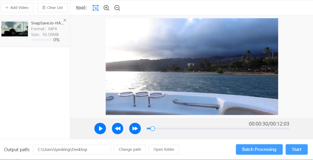The image size is (313, 160).
Task: Fast-forward the video with the forward button
Action: pos(135,128)
